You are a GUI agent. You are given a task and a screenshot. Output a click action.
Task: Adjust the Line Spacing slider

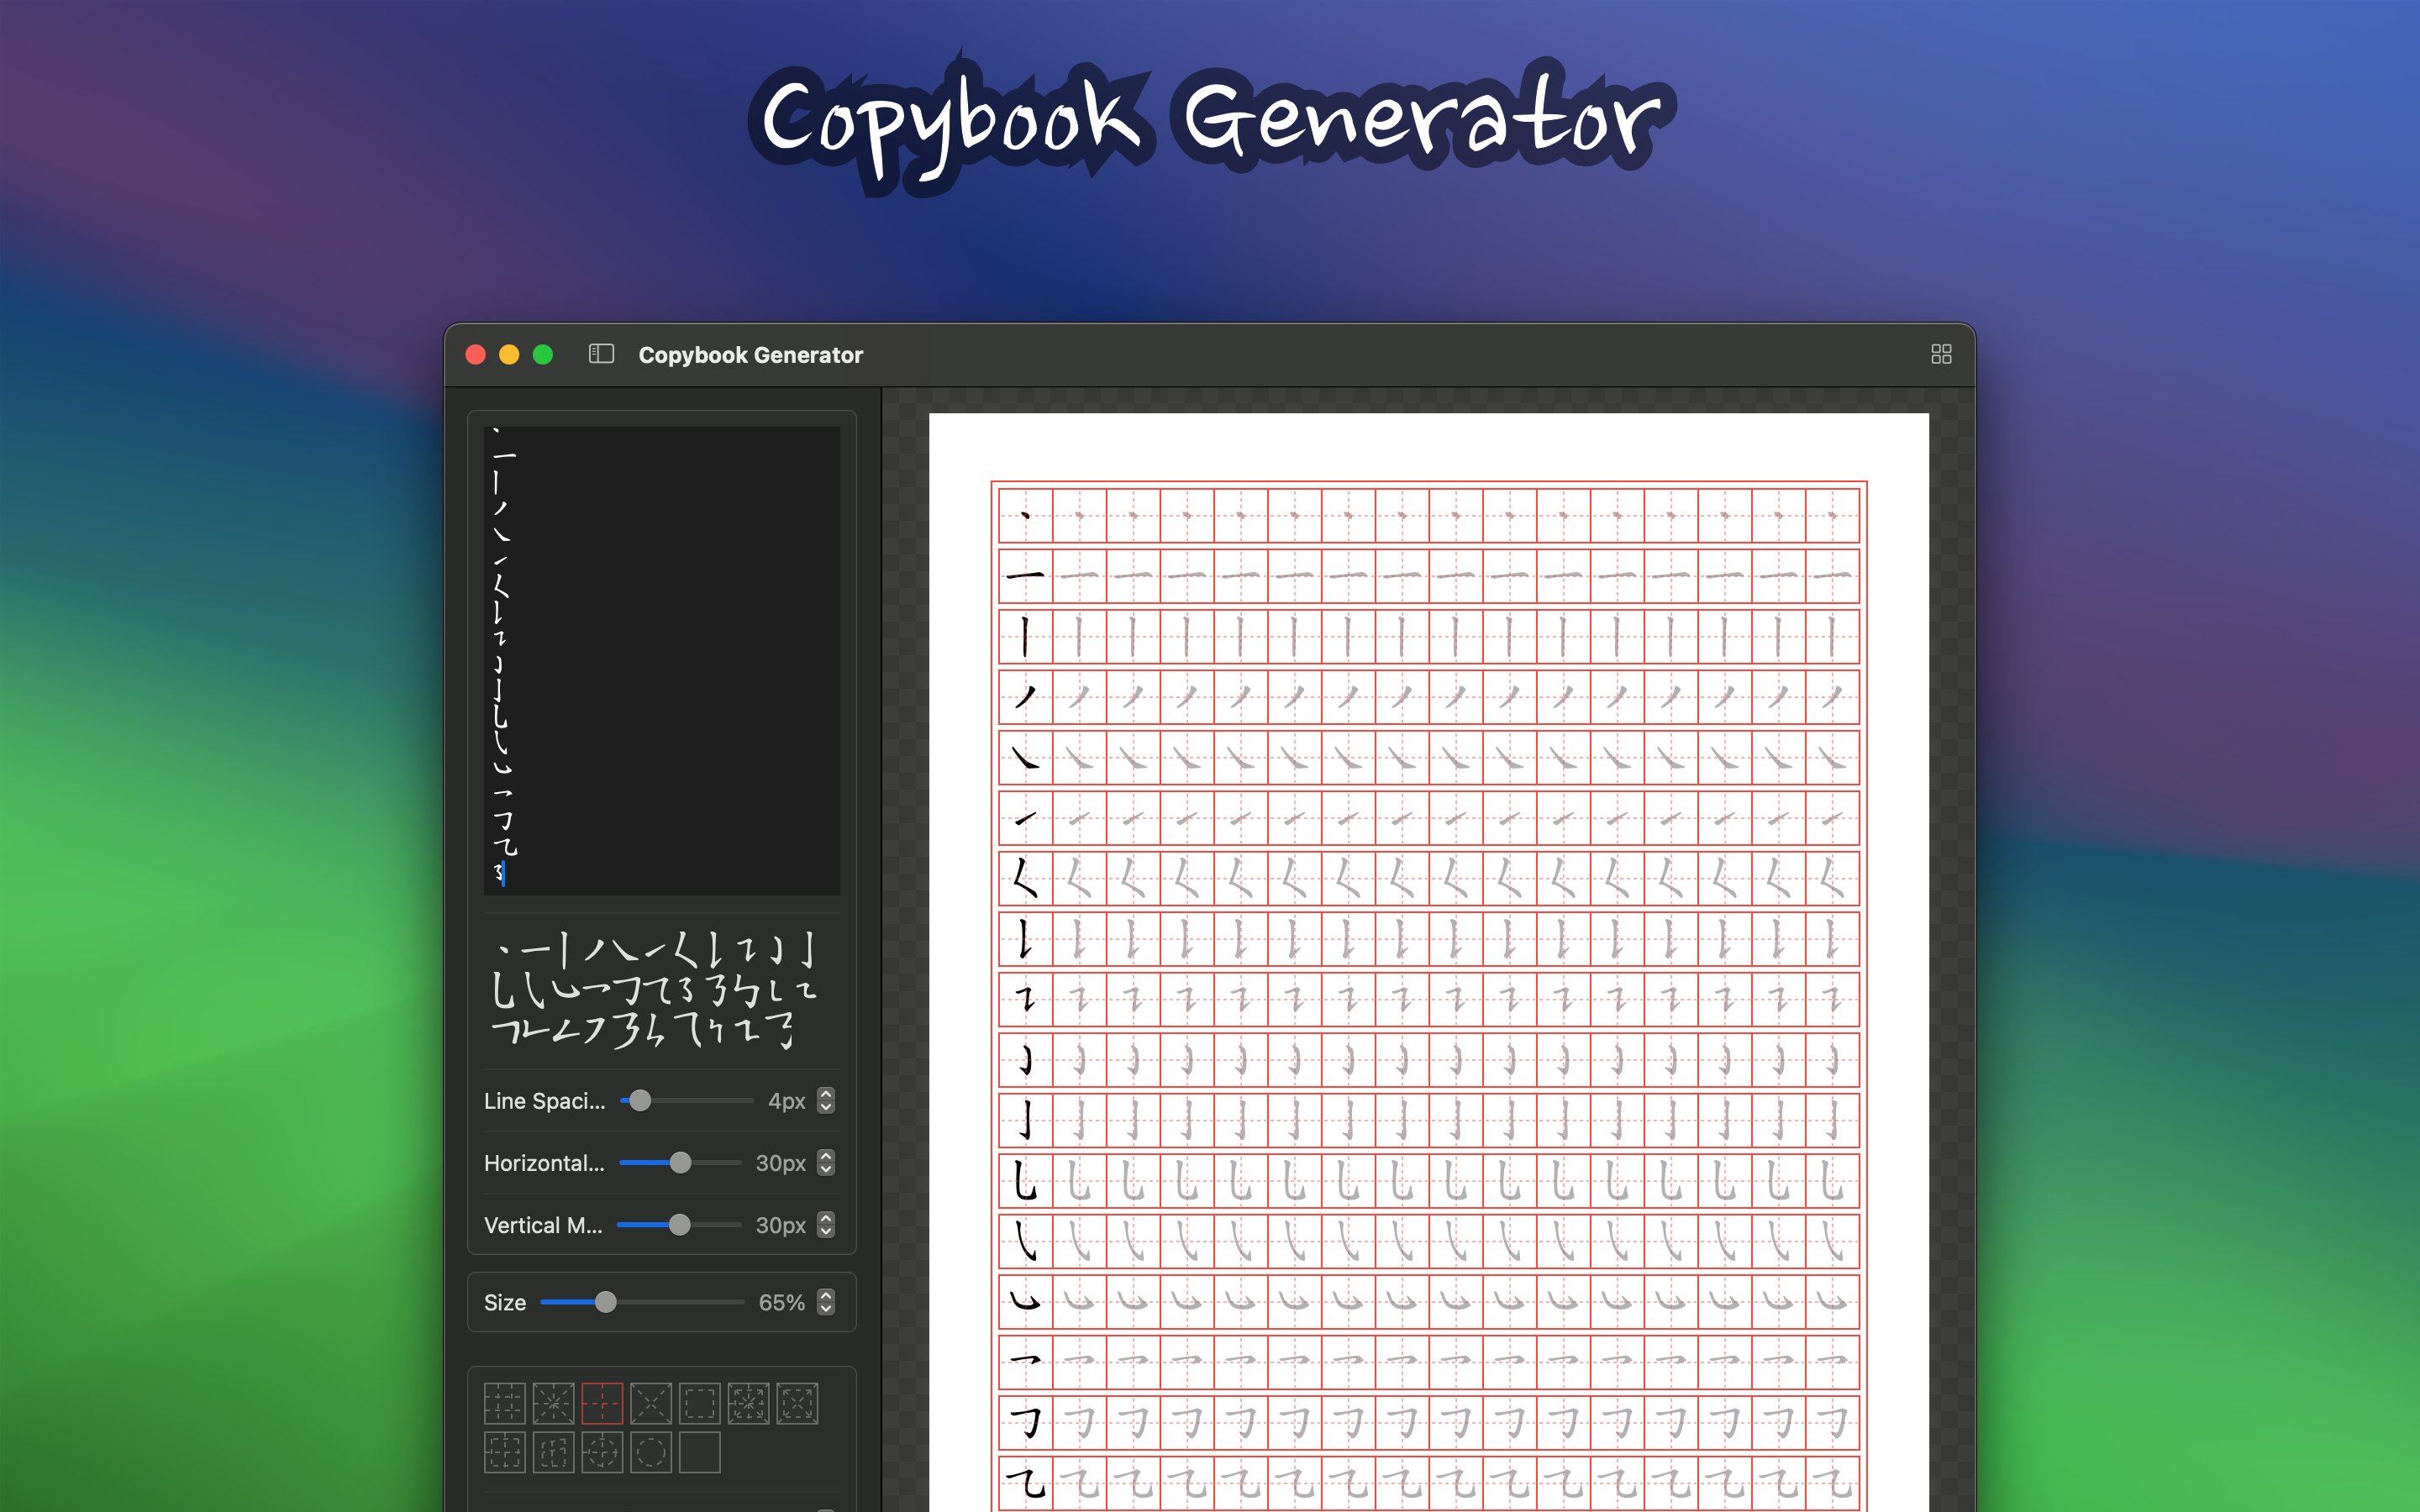click(686, 1100)
